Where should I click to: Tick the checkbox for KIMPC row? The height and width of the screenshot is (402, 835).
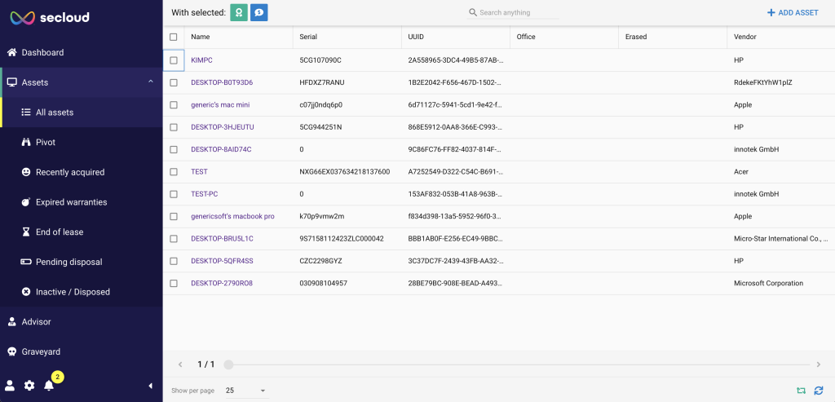click(x=174, y=60)
